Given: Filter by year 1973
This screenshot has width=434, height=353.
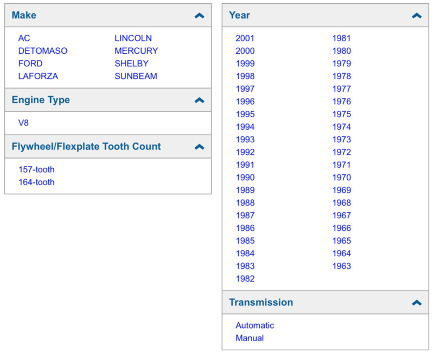Looking at the screenshot, I should (342, 140).
